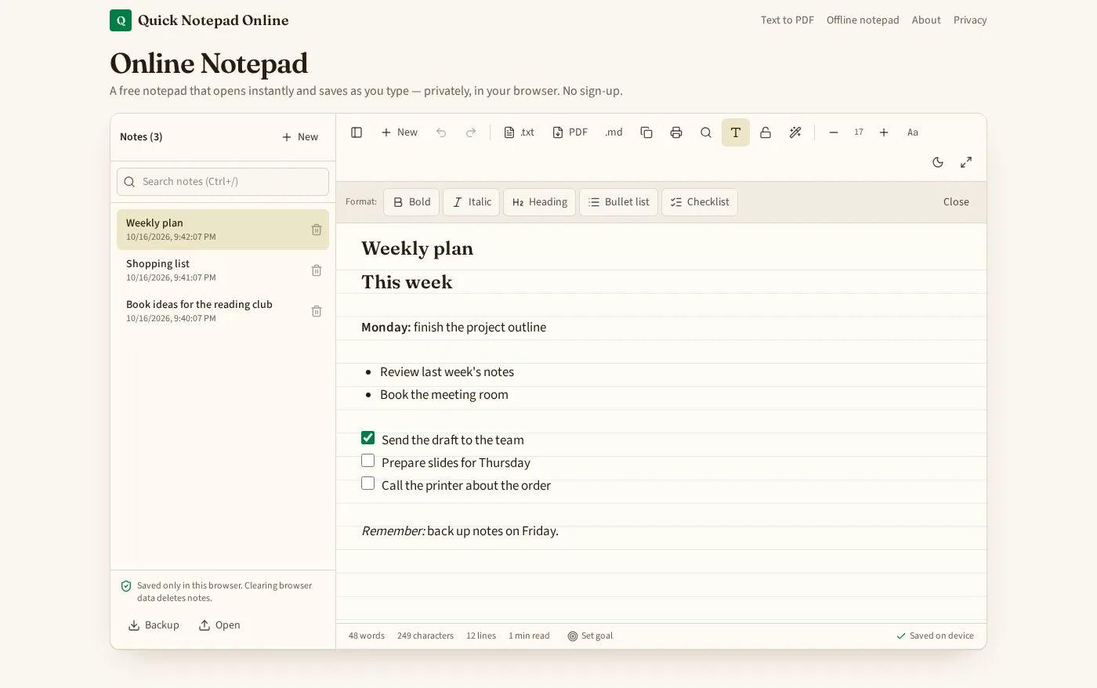Check 'Call the printer about the order'

(x=368, y=483)
